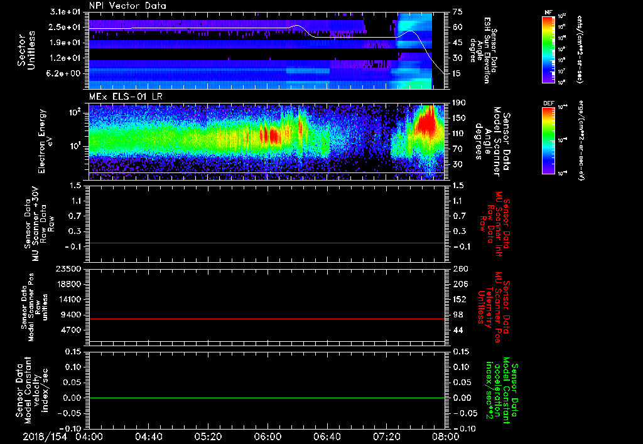Viewport: 643px width, 444px height.
Task: Click the 75 sun elevation tick
Action: [x=458, y=11]
